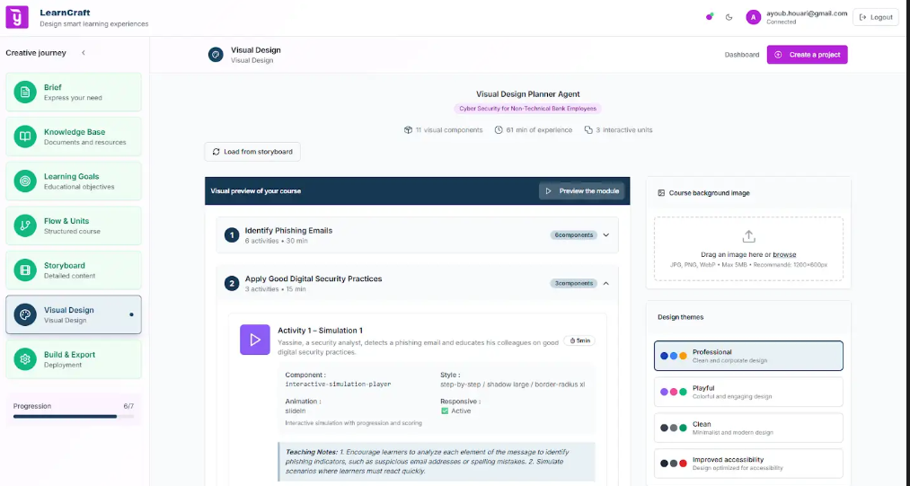Click the LearnCraft logo icon

tap(17, 17)
